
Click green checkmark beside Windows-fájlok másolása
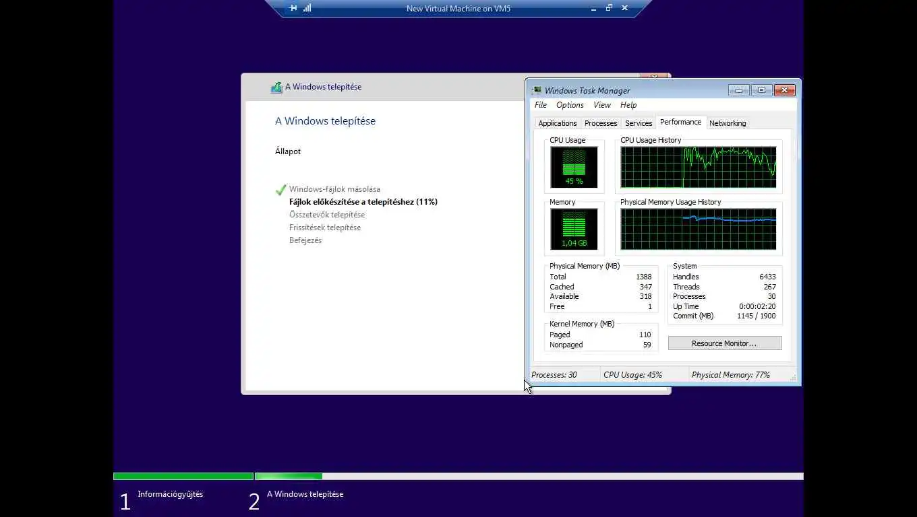click(281, 190)
